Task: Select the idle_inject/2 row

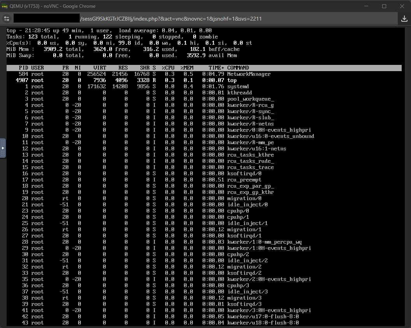Action: (x=204, y=261)
